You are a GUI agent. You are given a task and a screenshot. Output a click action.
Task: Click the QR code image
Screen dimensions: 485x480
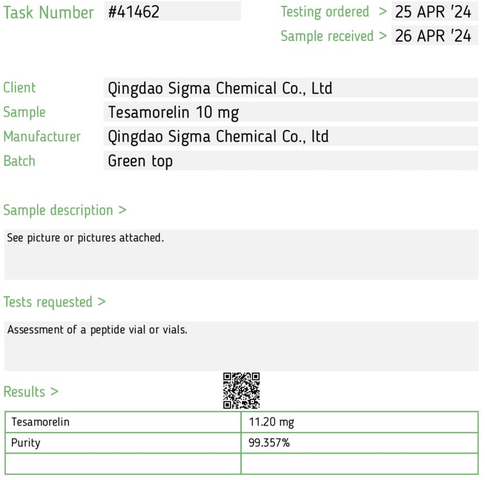click(241, 390)
